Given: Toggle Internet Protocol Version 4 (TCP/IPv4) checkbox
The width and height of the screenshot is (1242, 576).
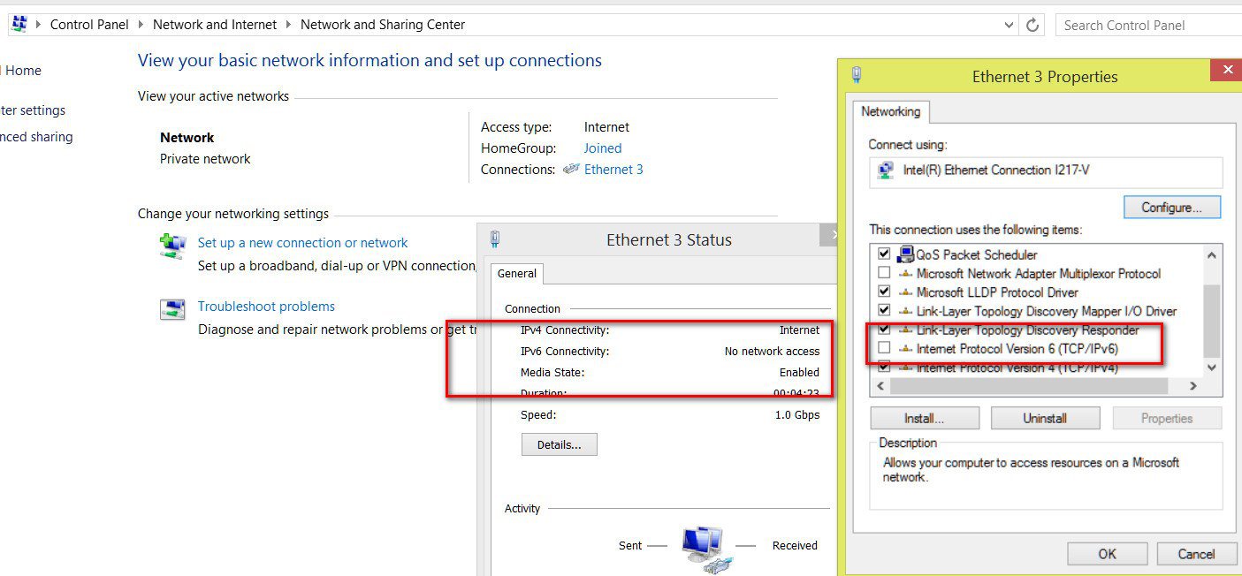Looking at the screenshot, I should pos(884,367).
